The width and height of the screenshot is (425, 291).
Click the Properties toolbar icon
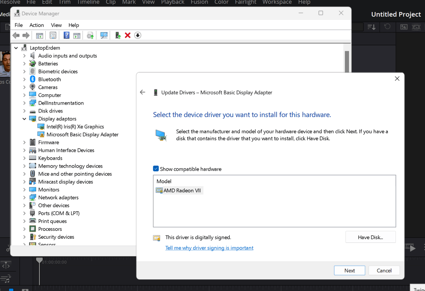53,35
